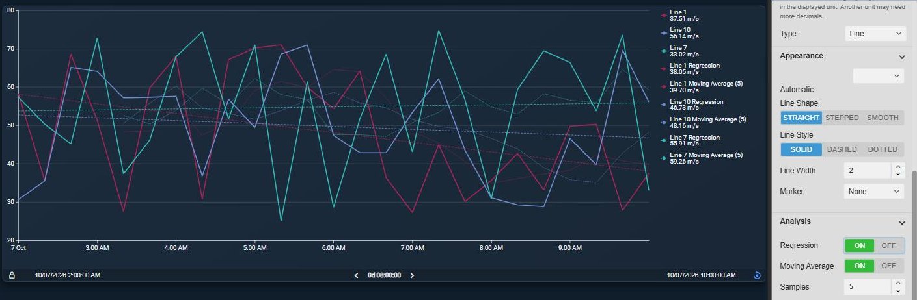The width and height of the screenshot is (917, 300).
Task: Select DOTTED line style
Action: tap(883, 149)
